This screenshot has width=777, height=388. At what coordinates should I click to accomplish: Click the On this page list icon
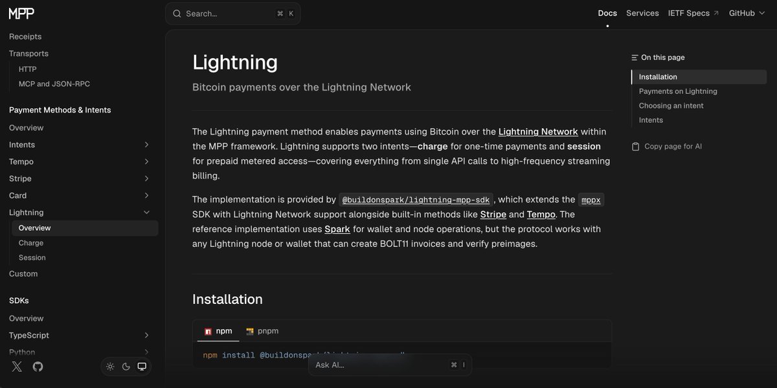[x=635, y=58]
